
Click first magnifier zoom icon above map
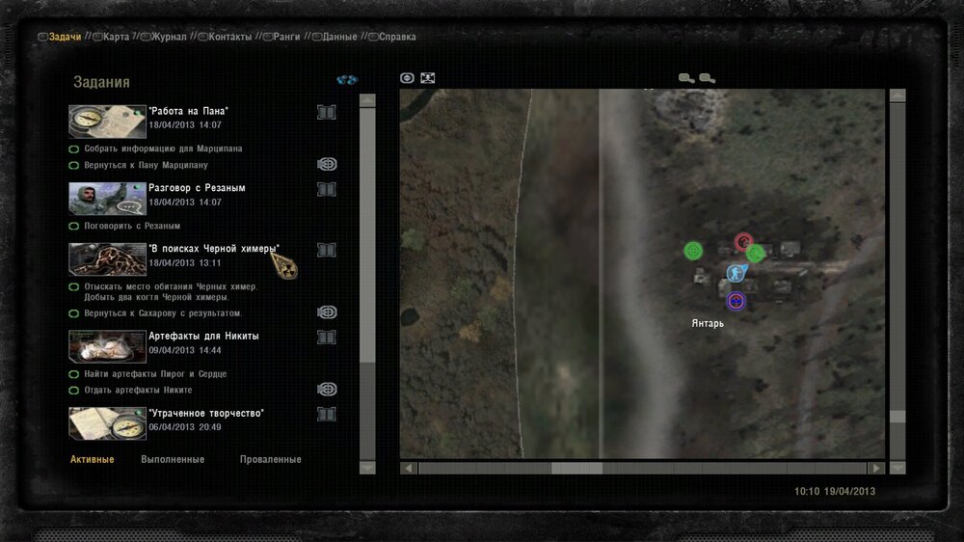[x=686, y=78]
